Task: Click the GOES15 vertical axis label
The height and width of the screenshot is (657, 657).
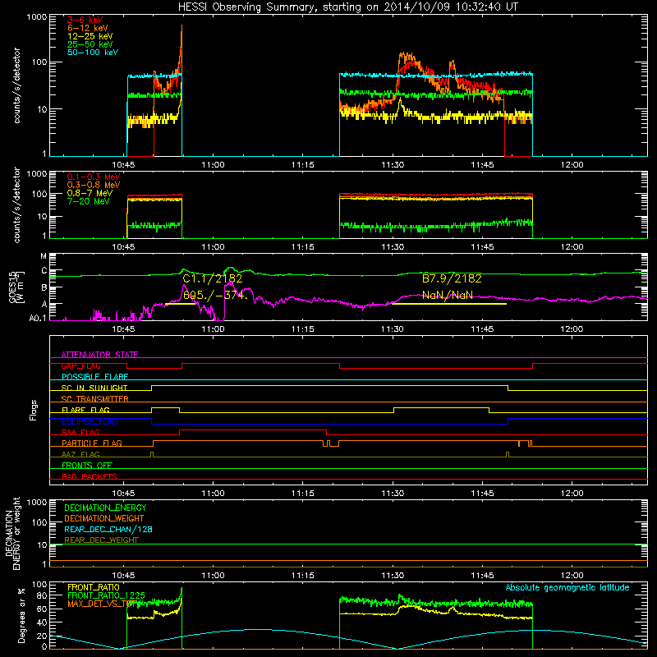Action: coord(16,287)
